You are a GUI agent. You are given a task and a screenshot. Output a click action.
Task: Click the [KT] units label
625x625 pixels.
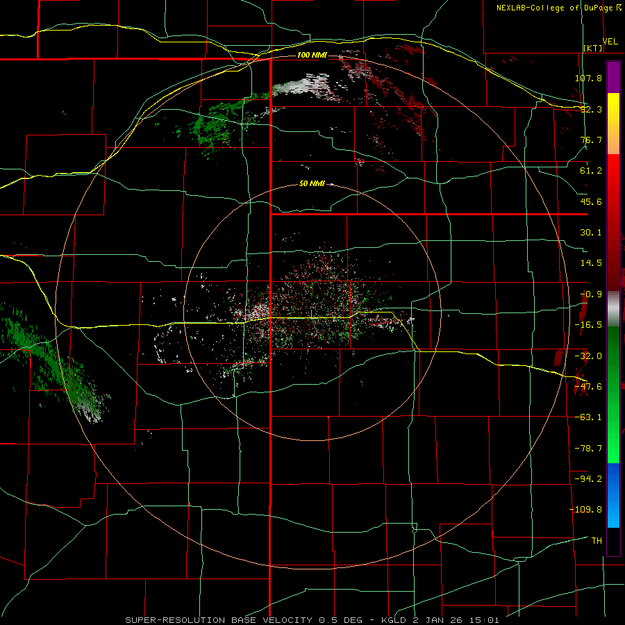[x=593, y=48]
